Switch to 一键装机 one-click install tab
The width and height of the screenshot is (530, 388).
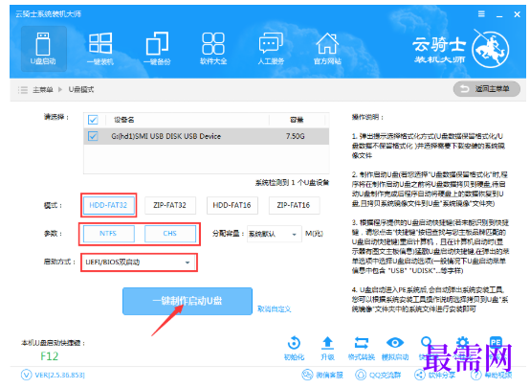tap(100, 49)
